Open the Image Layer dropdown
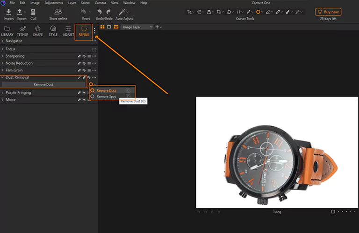 click(137, 27)
